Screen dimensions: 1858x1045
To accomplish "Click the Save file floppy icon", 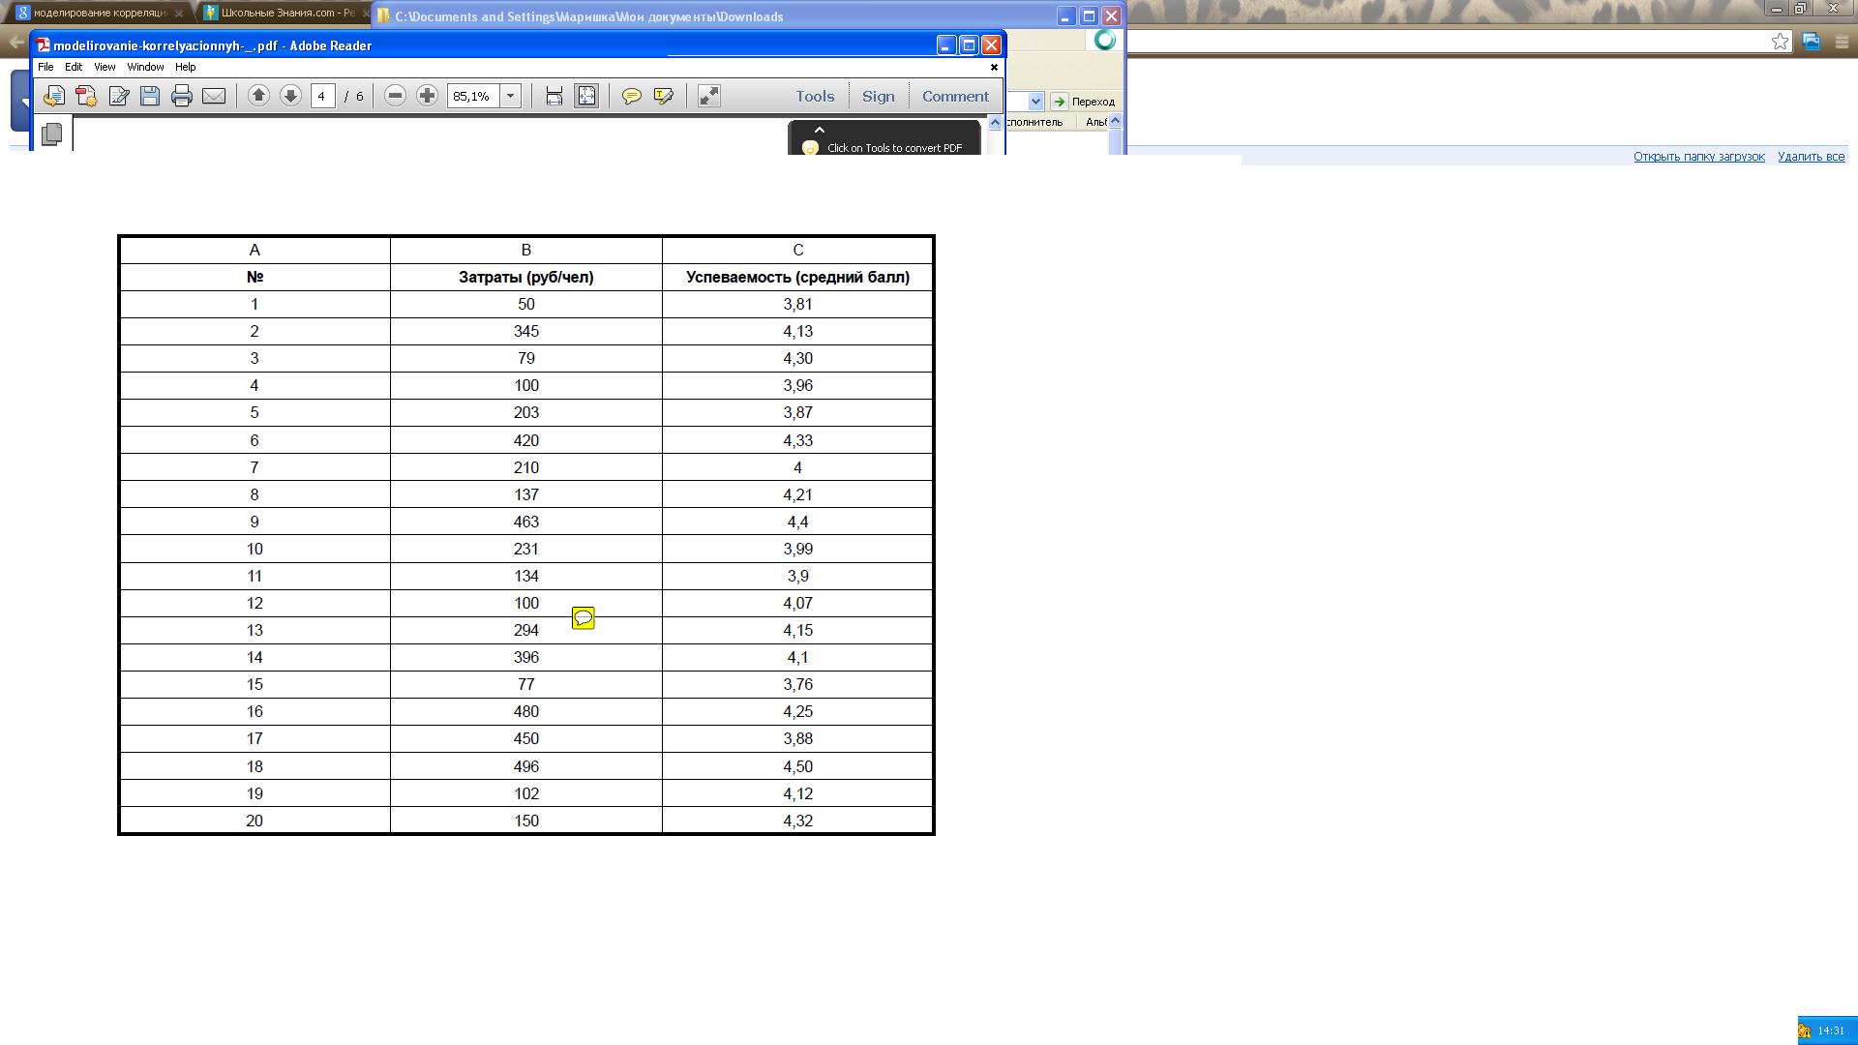I will (150, 96).
